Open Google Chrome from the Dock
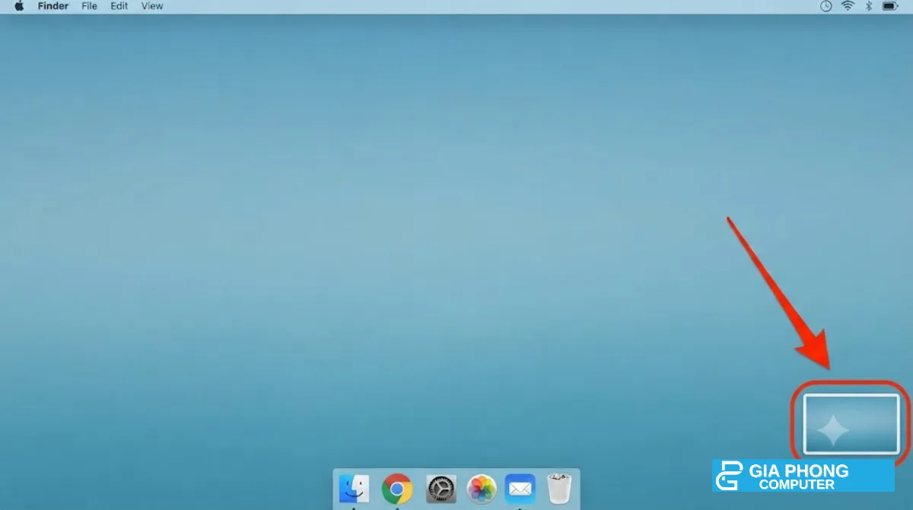This screenshot has width=913, height=510. 396,489
